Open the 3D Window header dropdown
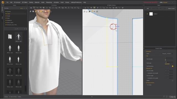Image resolution: width=177 pixels, height=99 pixels. [x=61, y=5]
